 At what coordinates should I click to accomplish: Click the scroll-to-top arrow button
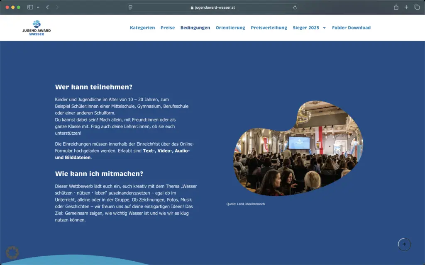pyautogui.click(x=404, y=244)
